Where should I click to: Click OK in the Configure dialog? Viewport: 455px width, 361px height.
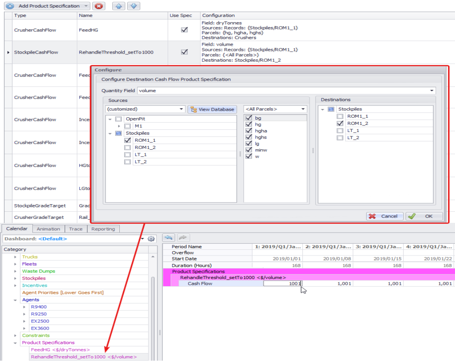[x=424, y=216]
